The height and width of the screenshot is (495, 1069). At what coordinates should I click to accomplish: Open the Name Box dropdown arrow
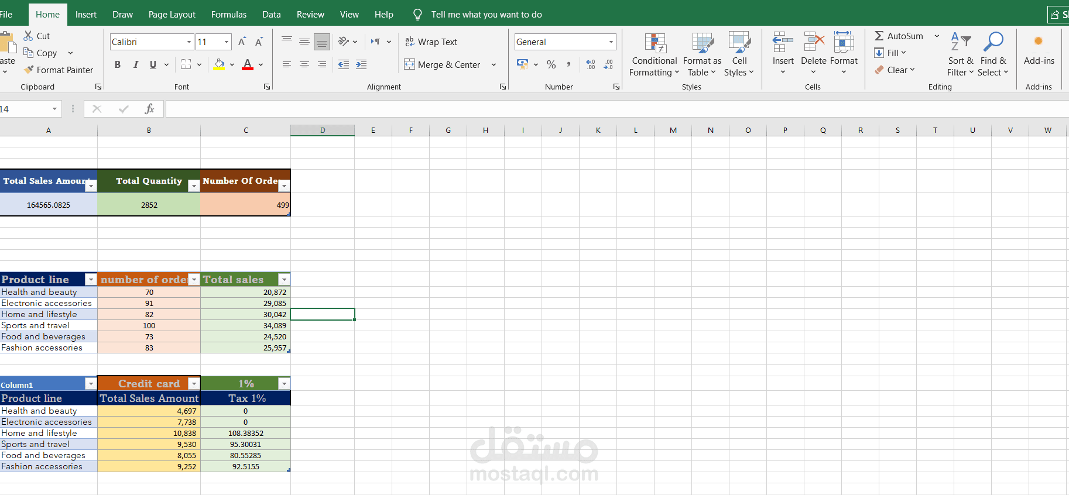tap(54, 109)
